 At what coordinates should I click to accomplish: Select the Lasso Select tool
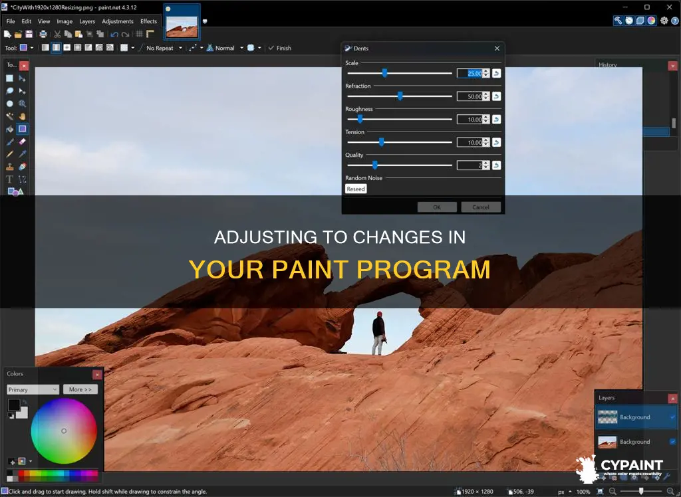tap(9, 91)
